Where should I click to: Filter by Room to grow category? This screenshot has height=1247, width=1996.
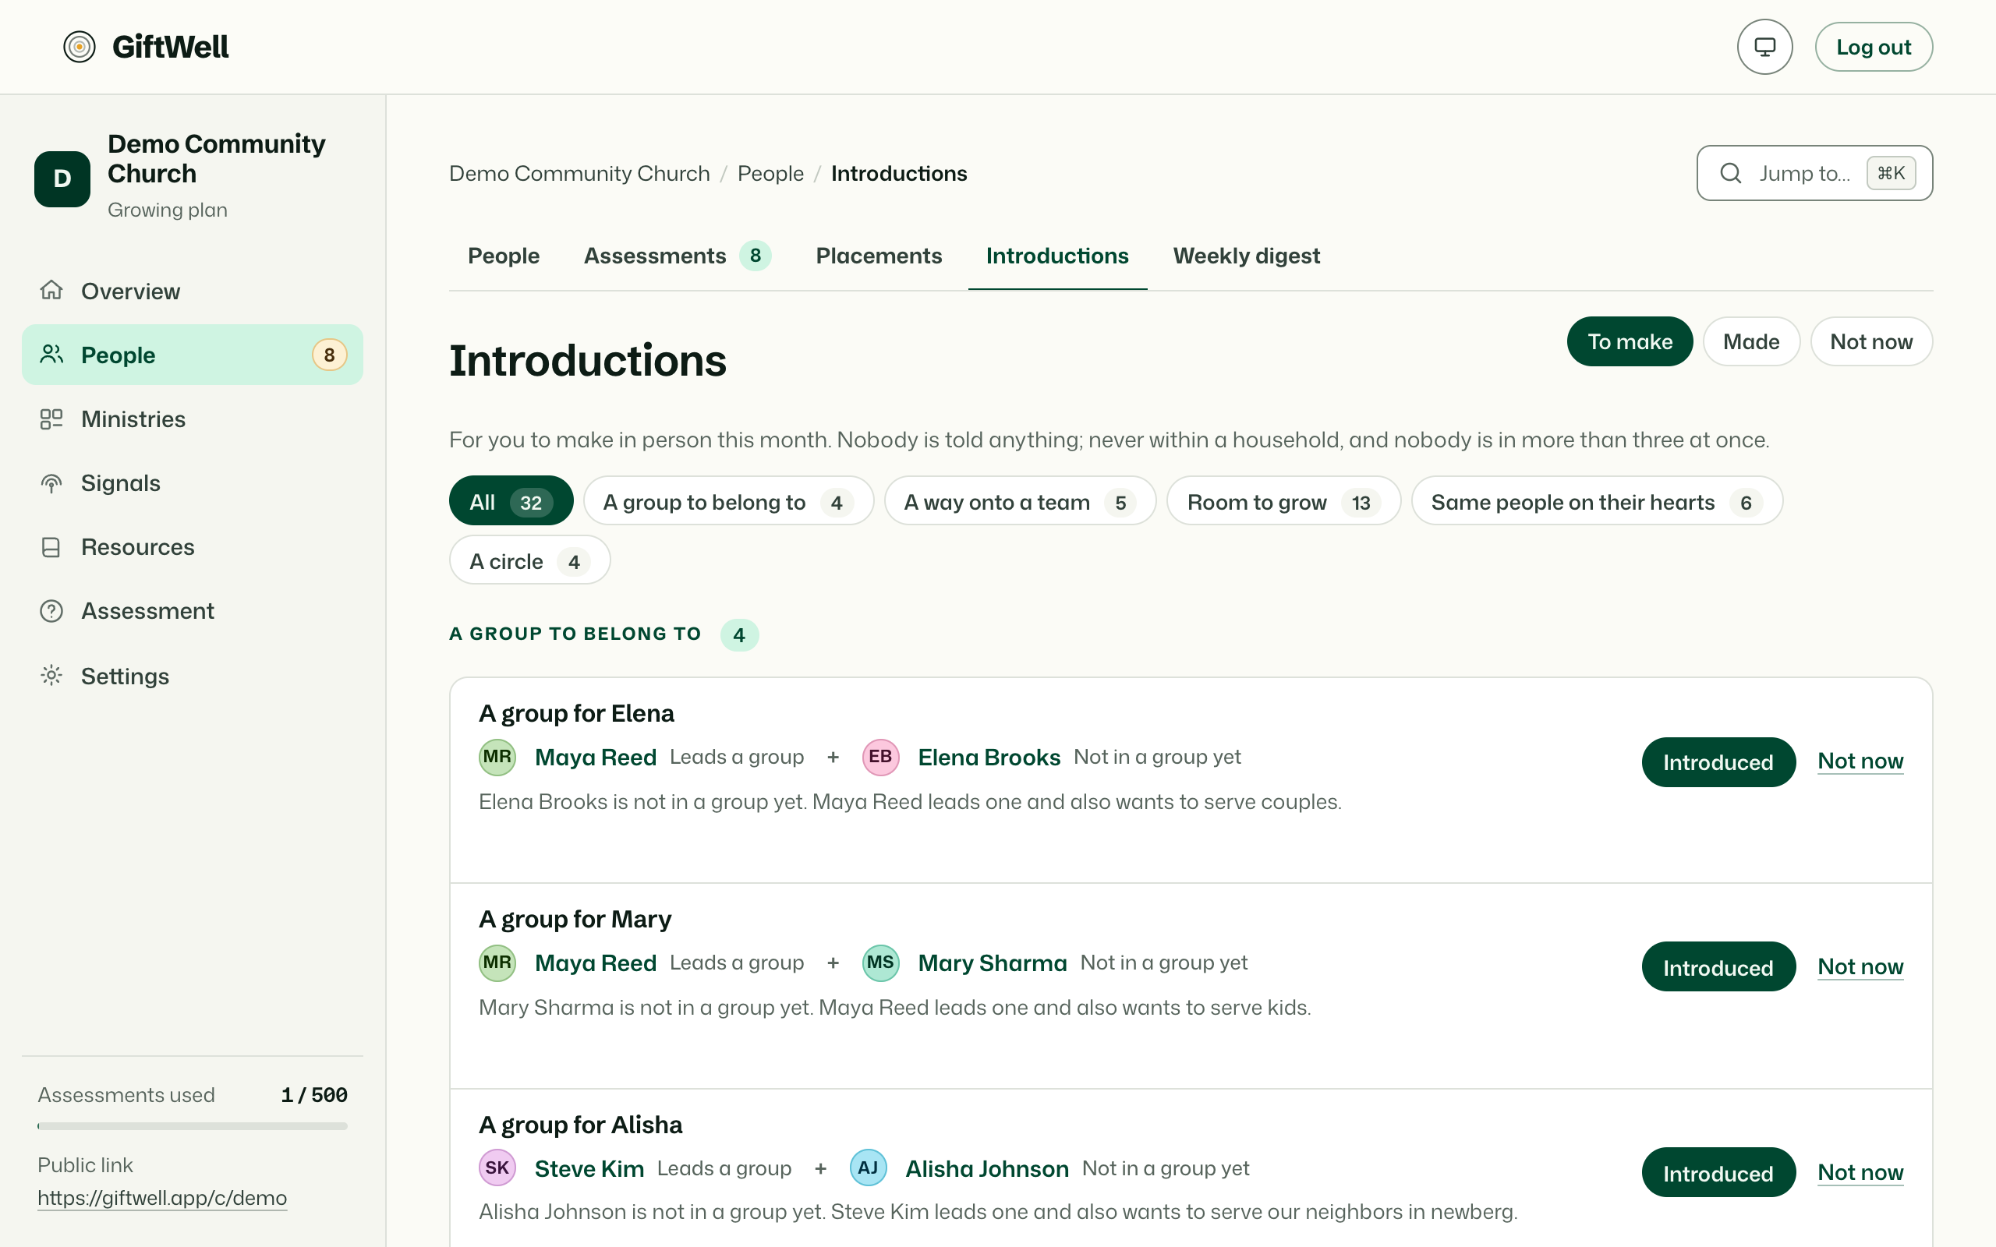(1283, 501)
